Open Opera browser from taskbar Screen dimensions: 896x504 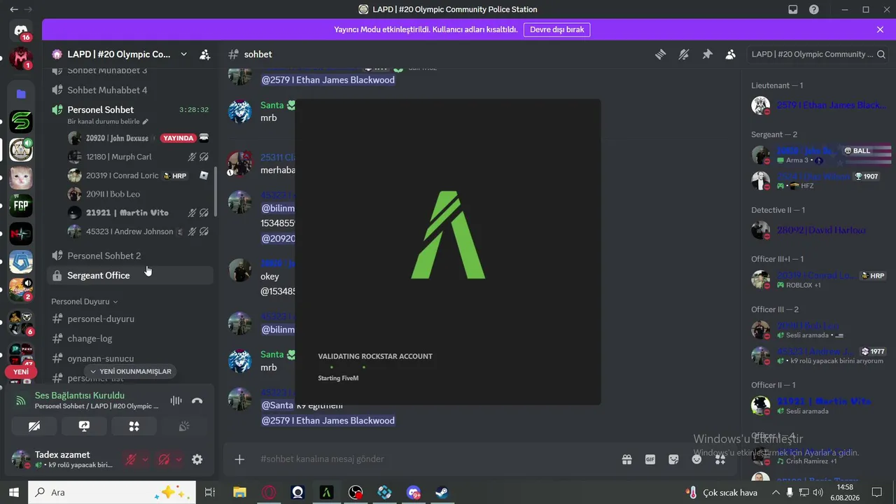pyautogui.click(x=269, y=492)
